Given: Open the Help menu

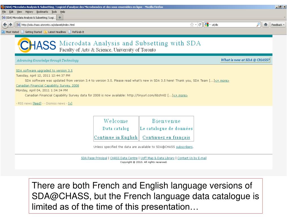Looking at the screenshot, I should click(x=62, y=12).
